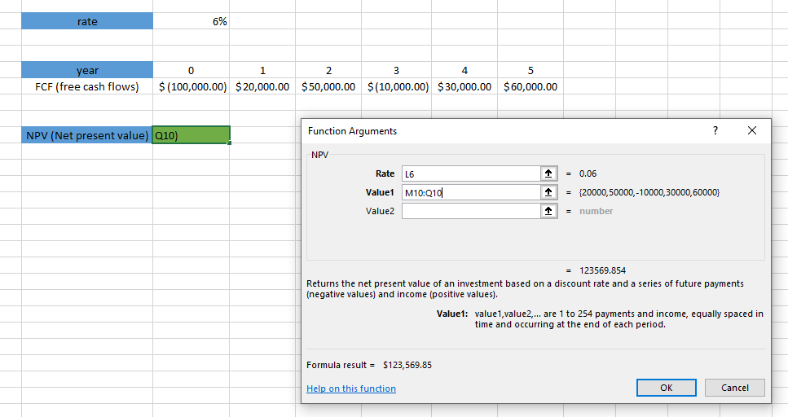This screenshot has height=417, width=788.
Task: Confirm the NPV formula with OK
Action: pos(666,388)
